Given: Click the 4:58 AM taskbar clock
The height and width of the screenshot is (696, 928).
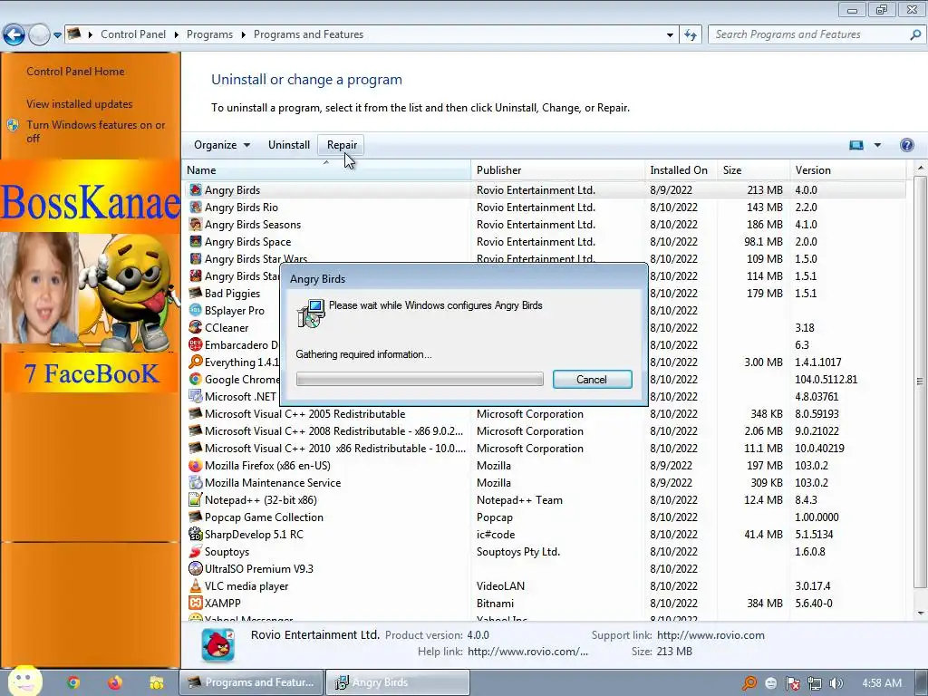Looking at the screenshot, I should click(x=882, y=683).
